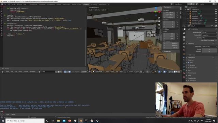Open the Global transform orientation dropdown
Image resolution: width=218 pixels, height=123 pixels.
[130, 72]
